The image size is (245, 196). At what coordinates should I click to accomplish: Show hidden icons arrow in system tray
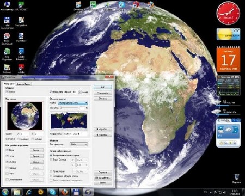(x=211, y=192)
